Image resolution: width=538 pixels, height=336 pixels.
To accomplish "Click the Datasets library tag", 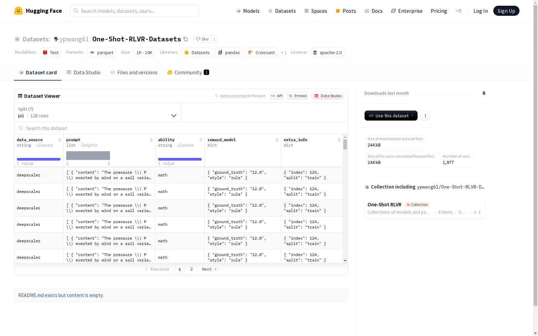I will tap(197, 52).
